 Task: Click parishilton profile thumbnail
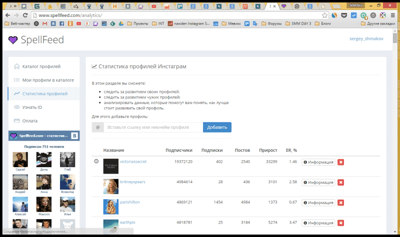pyautogui.click(x=110, y=207)
